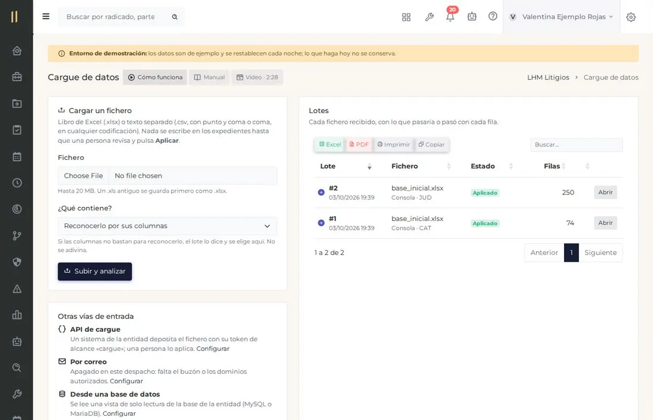Viewport: 653px width, 420px height.
Task: Go to the 'LHM Litigios' breadcrumb
Action: coord(548,78)
